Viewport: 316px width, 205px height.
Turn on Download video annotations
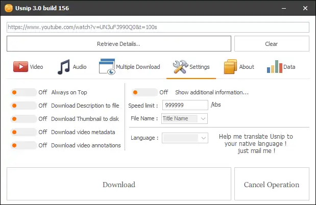tap(24, 145)
